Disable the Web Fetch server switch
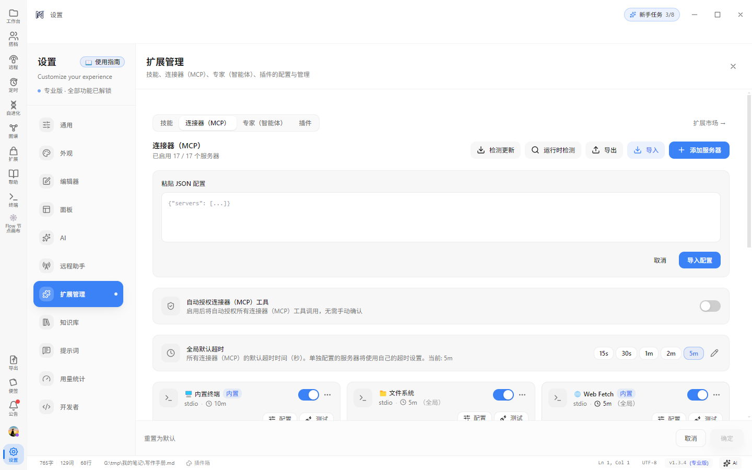Screen dimensions: 752x470 coord(698,395)
